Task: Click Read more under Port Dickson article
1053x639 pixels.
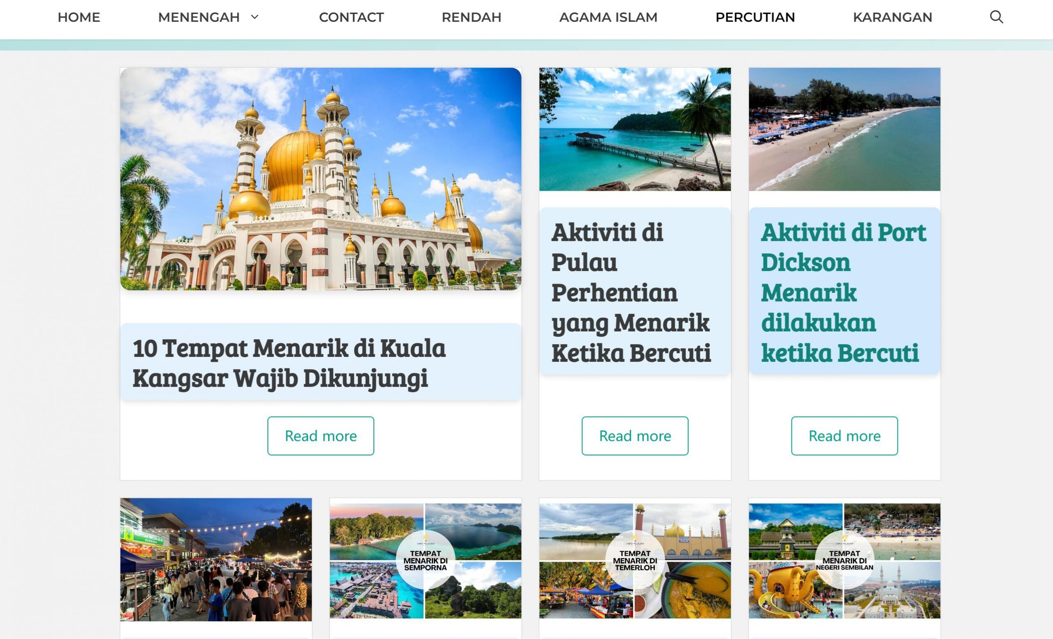Action: coord(844,436)
